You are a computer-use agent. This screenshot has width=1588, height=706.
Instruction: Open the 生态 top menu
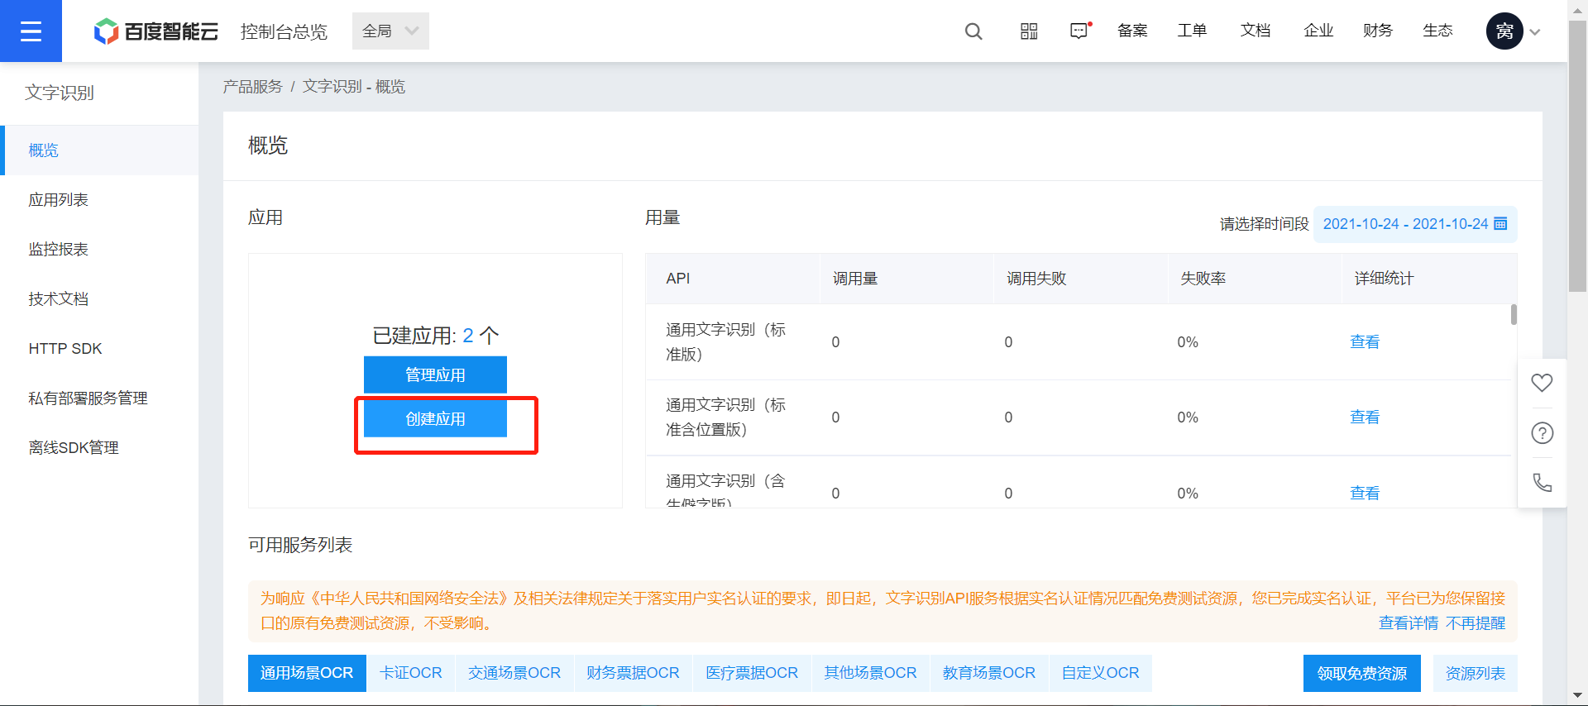pyautogui.click(x=1437, y=31)
